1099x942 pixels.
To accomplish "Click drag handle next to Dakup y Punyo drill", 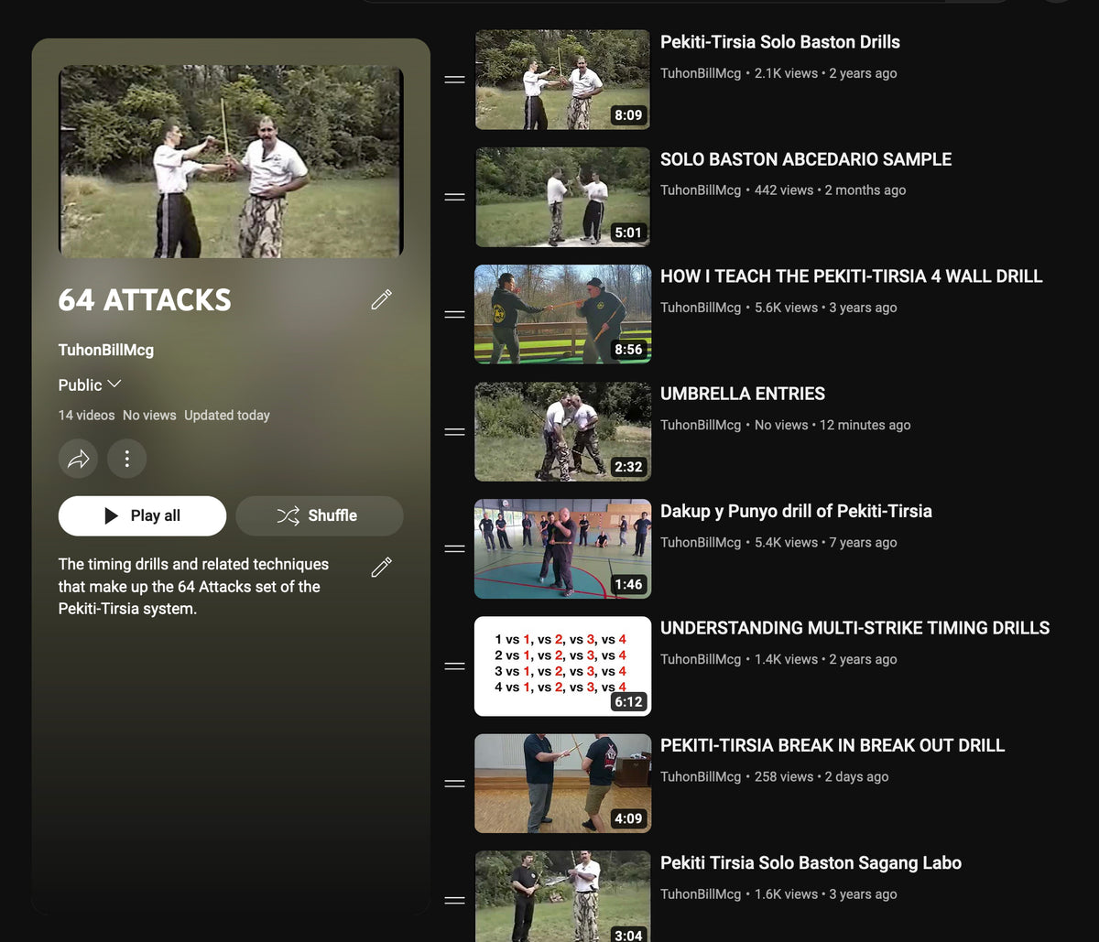I will tap(454, 549).
